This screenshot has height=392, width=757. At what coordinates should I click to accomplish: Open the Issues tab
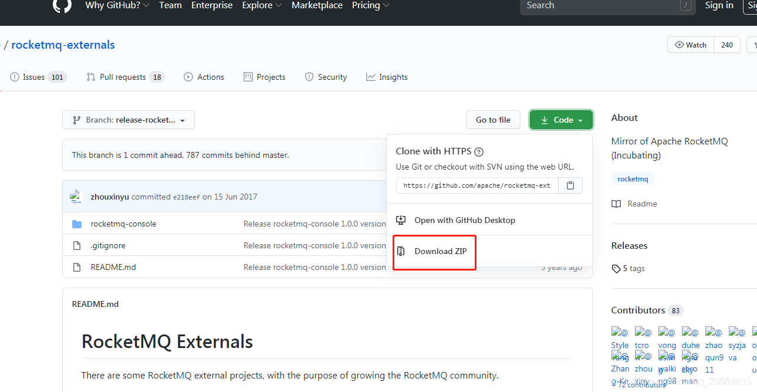click(x=39, y=77)
